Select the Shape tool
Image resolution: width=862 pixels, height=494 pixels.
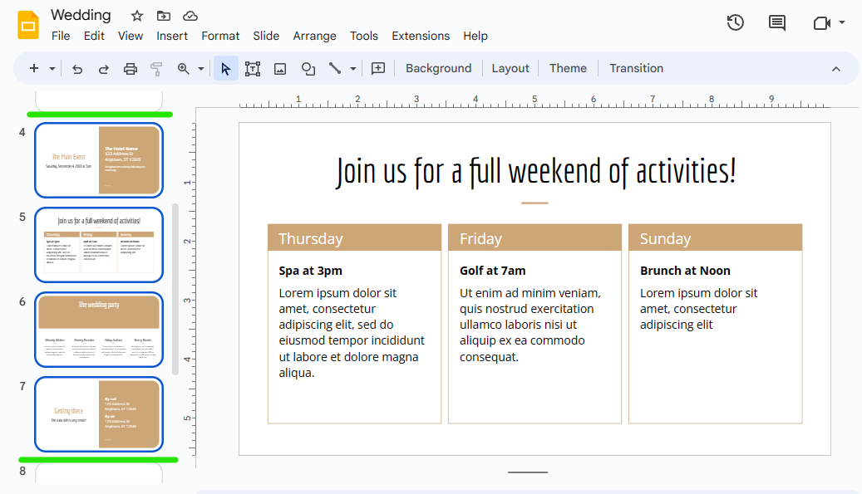(308, 68)
